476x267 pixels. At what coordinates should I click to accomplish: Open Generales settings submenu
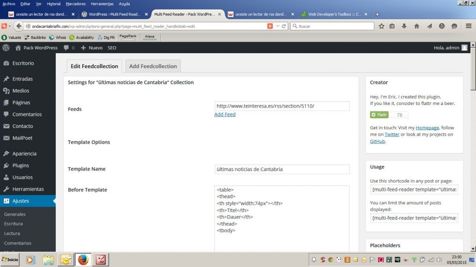[15, 214]
